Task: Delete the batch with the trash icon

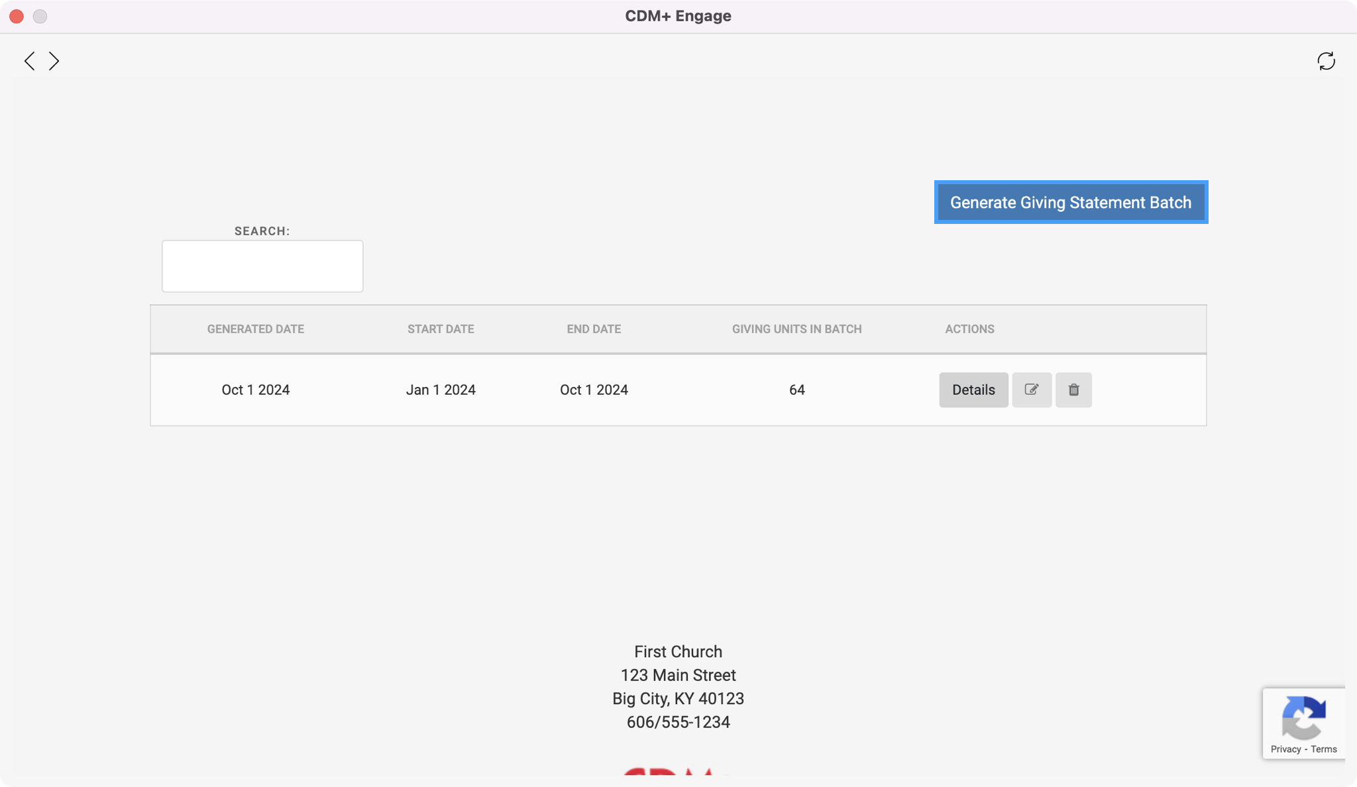Action: coord(1073,390)
